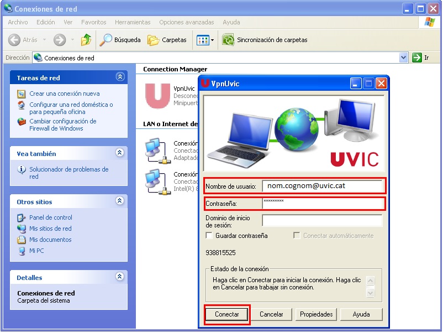Close the VpnUvic dialog
This screenshot has width=443, height=332.
[381, 84]
